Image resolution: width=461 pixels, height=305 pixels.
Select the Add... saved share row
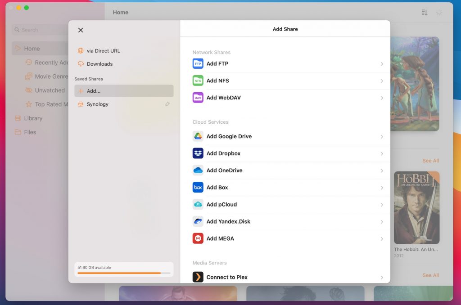point(124,91)
